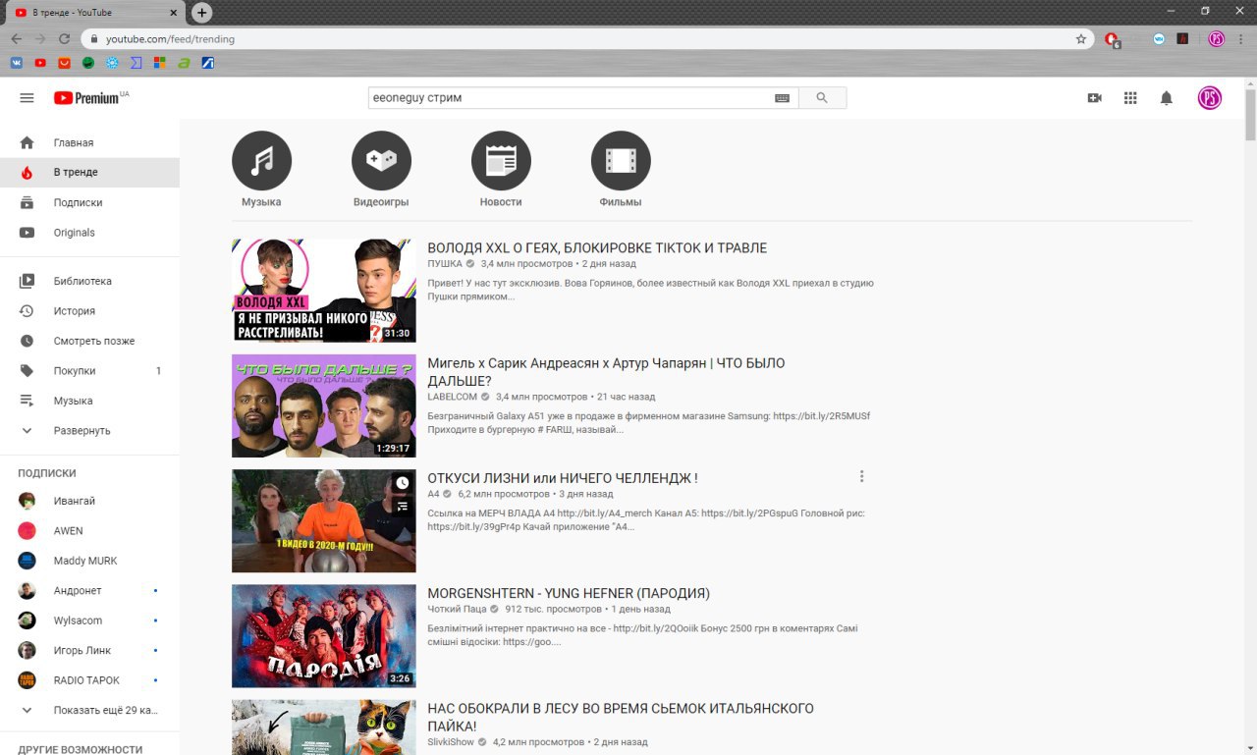This screenshot has height=755, width=1257.
Task: Open the create video camera icon
Action: (x=1095, y=98)
